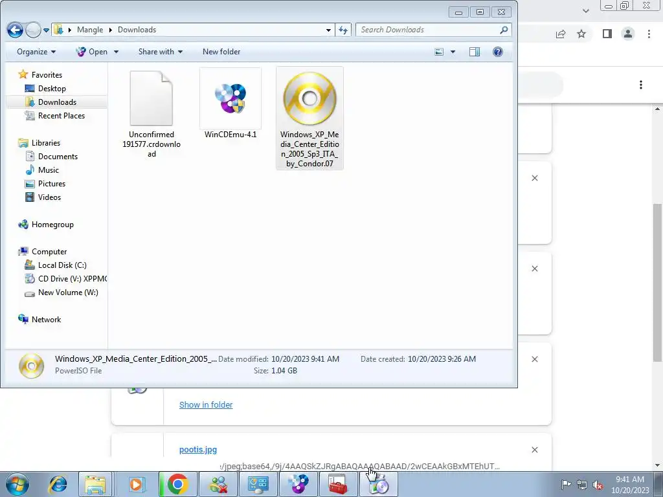The height and width of the screenshot is (497, 663).
Task: Select Network in the navigation pane
Action: pyautogui.click(x=46, y=320)
